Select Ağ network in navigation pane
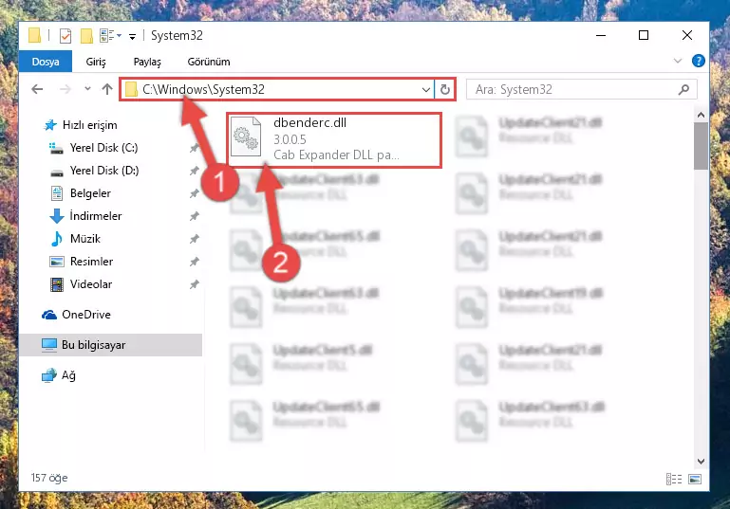 (68, 375)
